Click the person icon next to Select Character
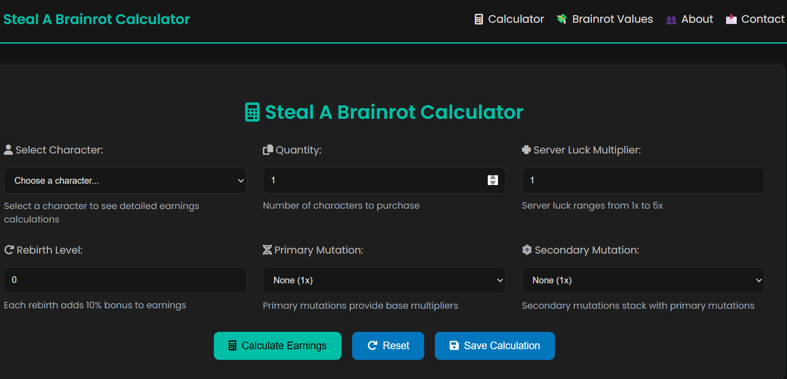This screenshot has height=379, width=787. (x=8, y=150)
